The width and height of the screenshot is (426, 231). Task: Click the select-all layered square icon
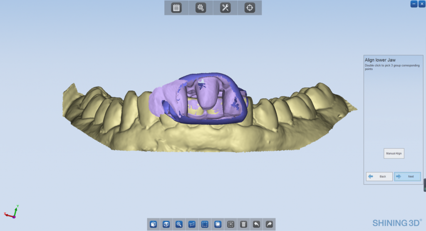pyautogui.click(x=218, y=224)
